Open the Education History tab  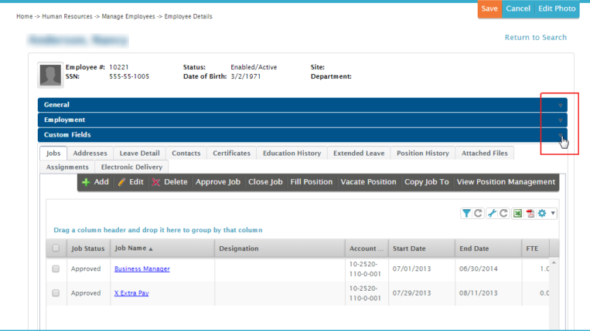pyautogui.click(x=292, y=153)
